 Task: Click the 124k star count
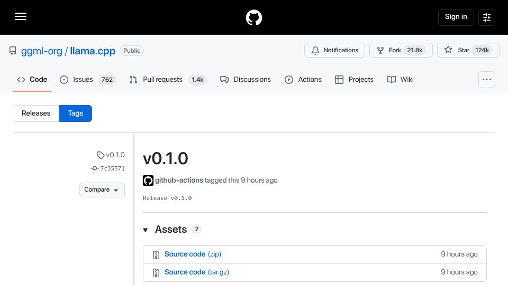pyautogui.click(x=482, y=50)
